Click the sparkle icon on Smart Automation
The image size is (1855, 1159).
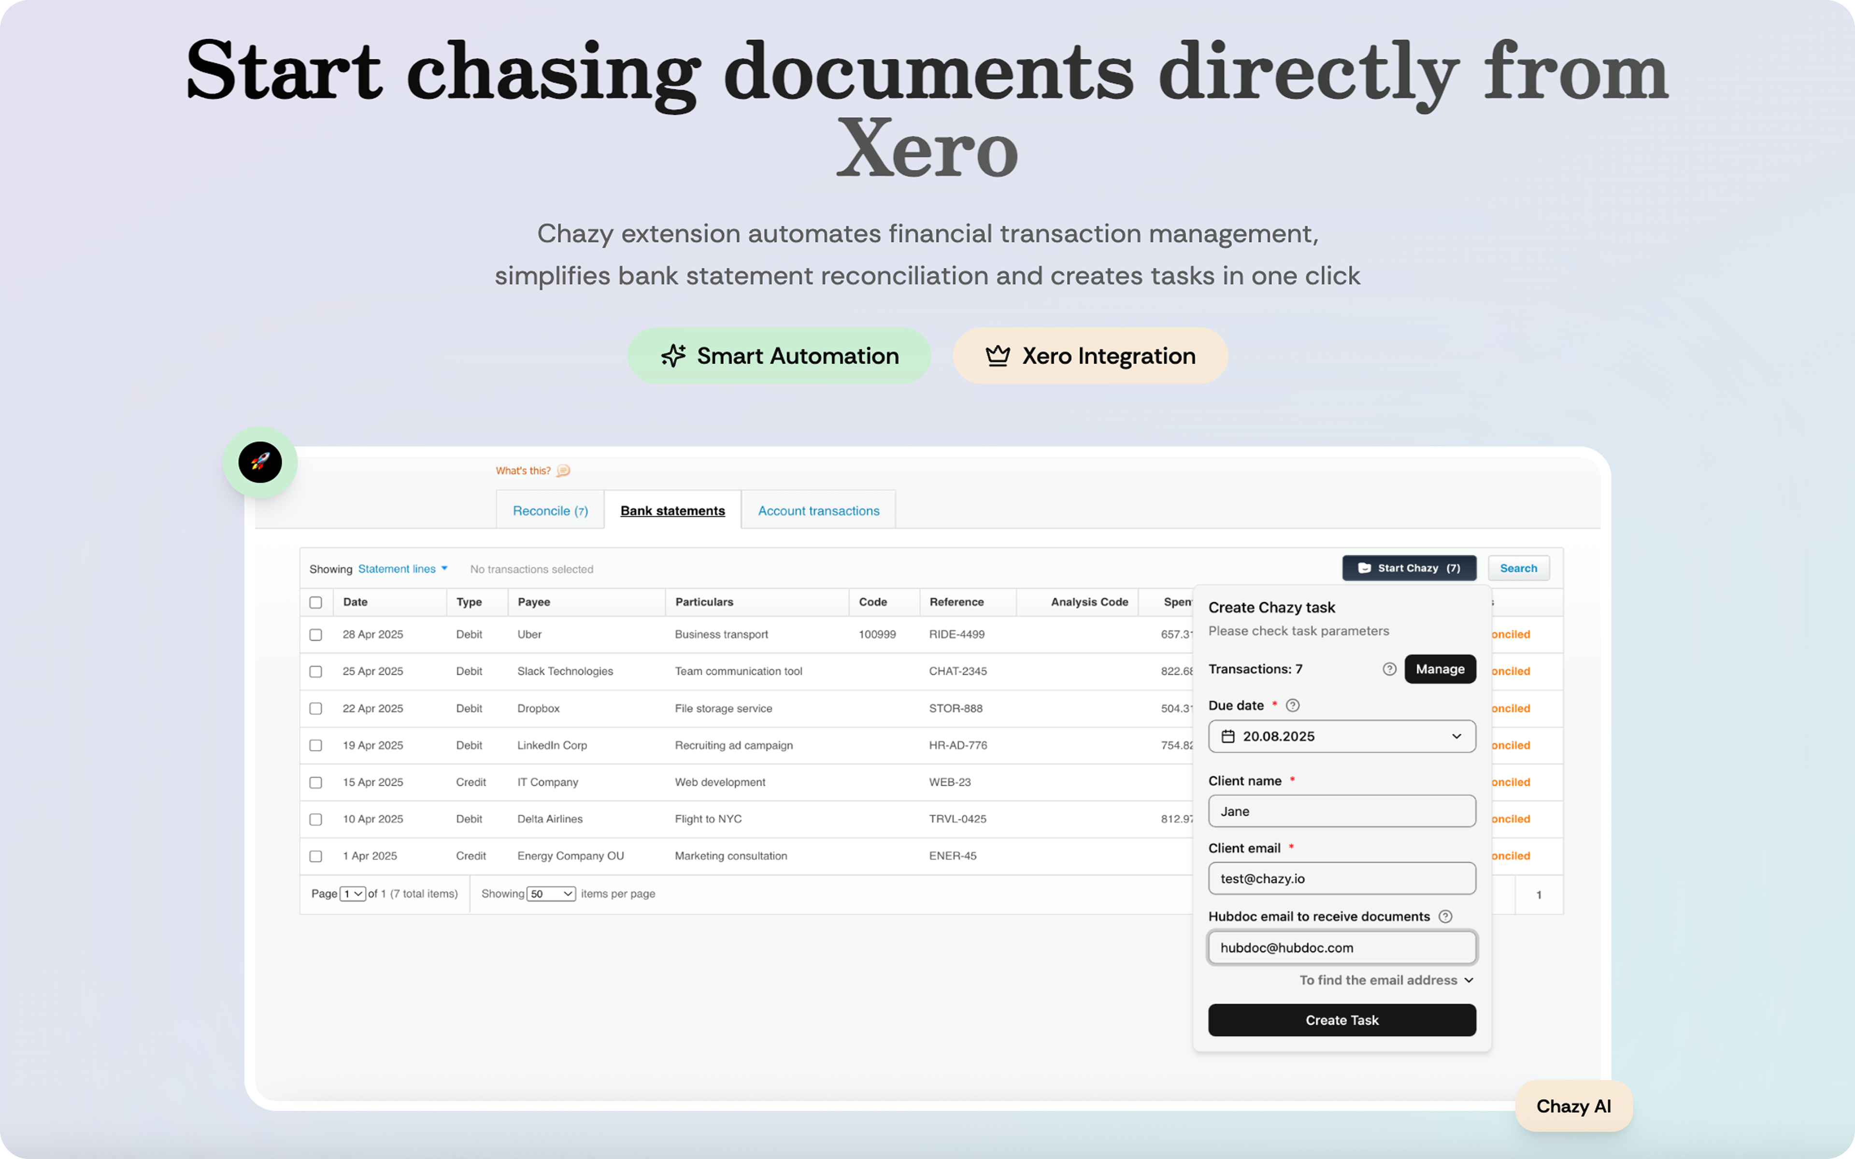point(673,356)
